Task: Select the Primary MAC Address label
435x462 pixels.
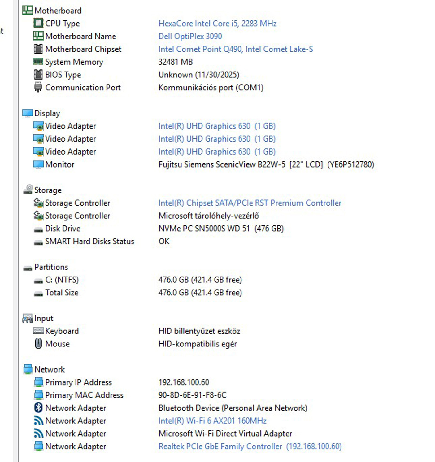Action: pos(84,395)
